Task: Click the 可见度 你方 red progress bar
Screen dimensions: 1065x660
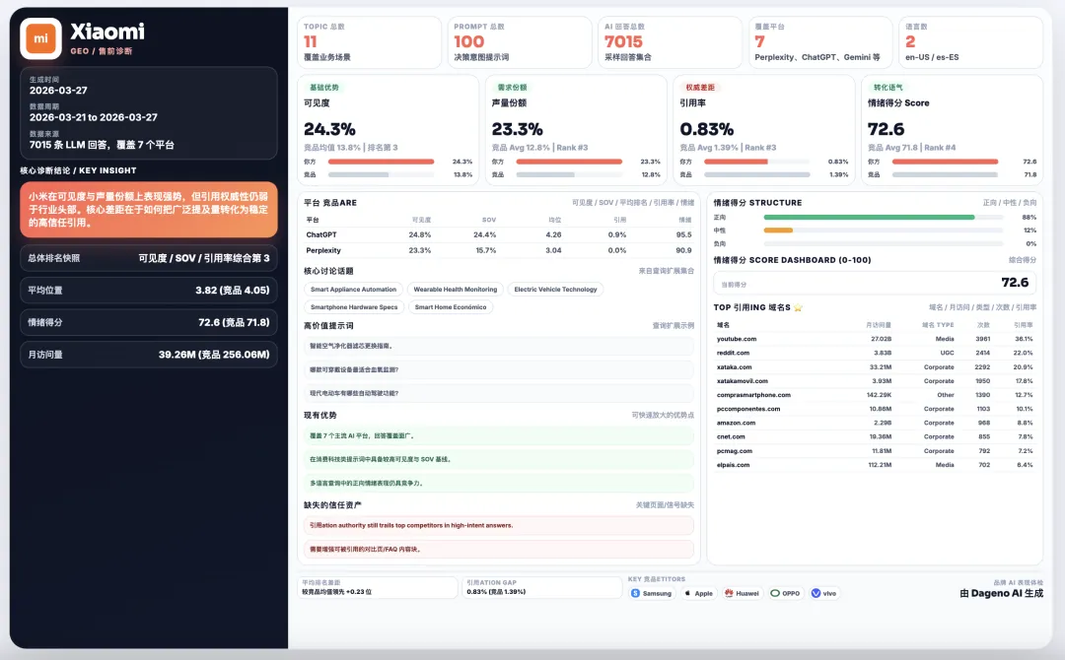Action: pos(381,162)
